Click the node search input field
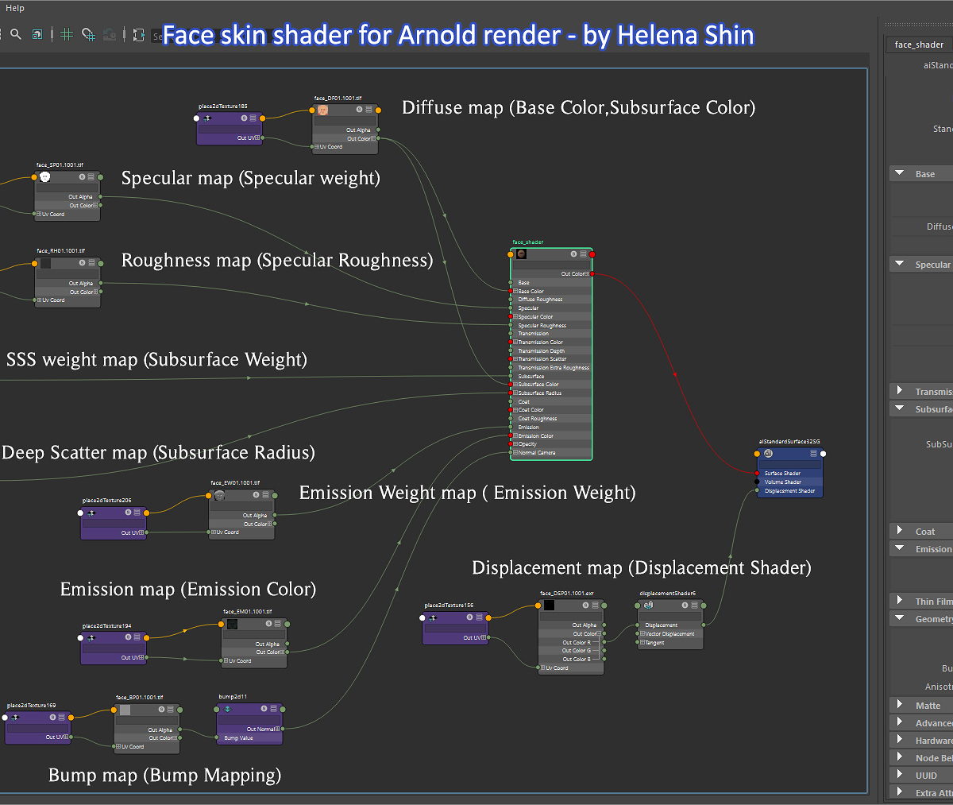This screenshot has height=805, width=953. tap(157, 36)
